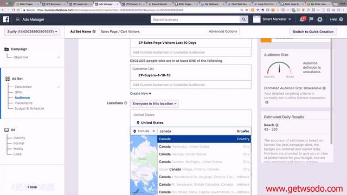Open Everyone in this location dropdown

[x=154, y=103]
